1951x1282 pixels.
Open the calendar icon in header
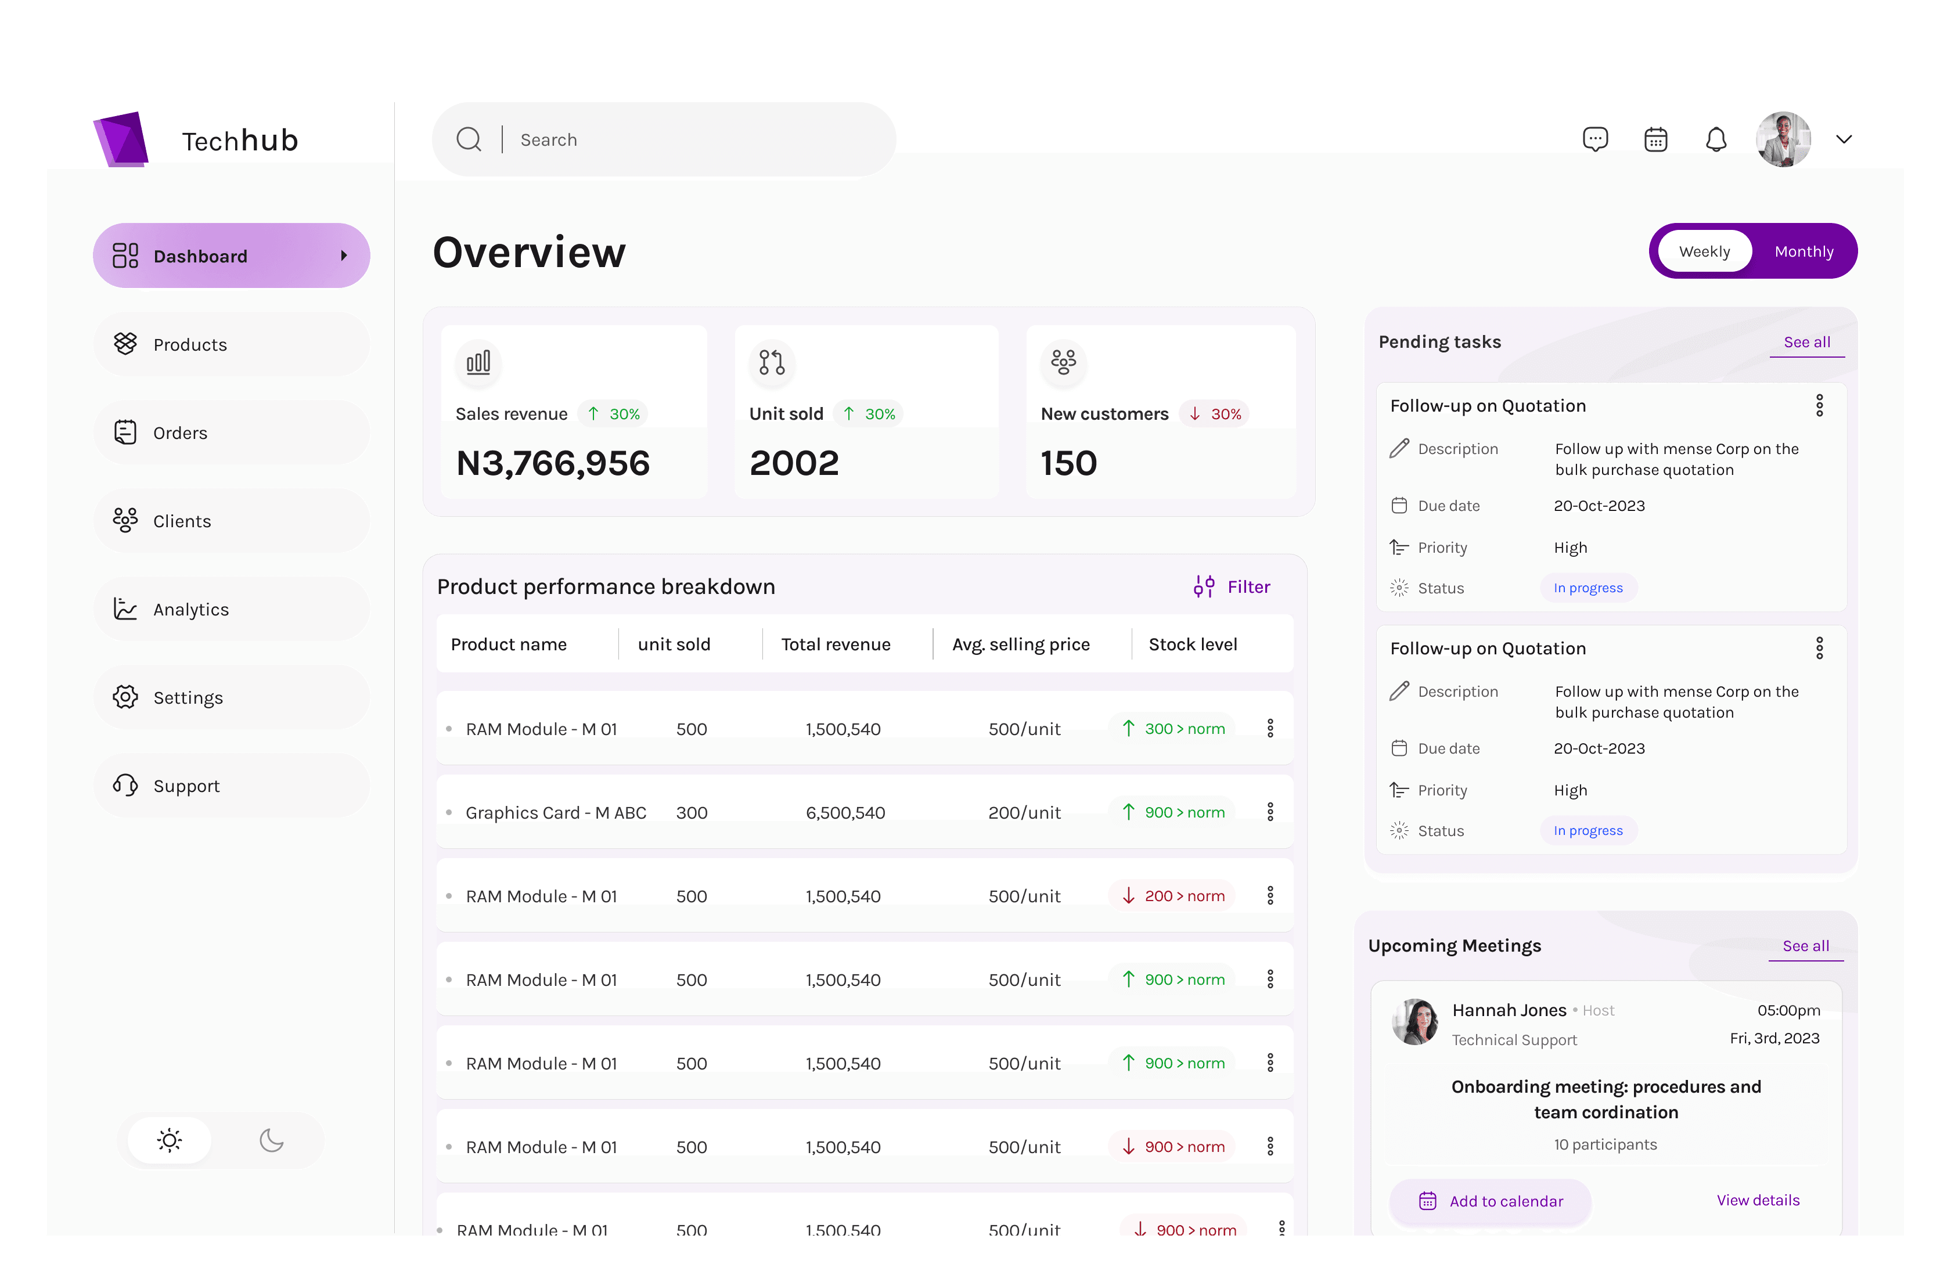pos(1655,139)
